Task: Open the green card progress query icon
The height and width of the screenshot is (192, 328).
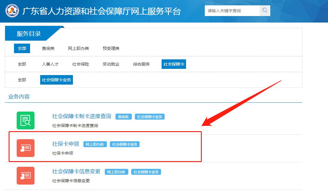Action: 26,120
